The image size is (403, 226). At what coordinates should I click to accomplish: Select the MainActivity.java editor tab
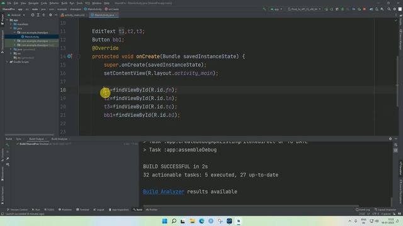[104, 15]
